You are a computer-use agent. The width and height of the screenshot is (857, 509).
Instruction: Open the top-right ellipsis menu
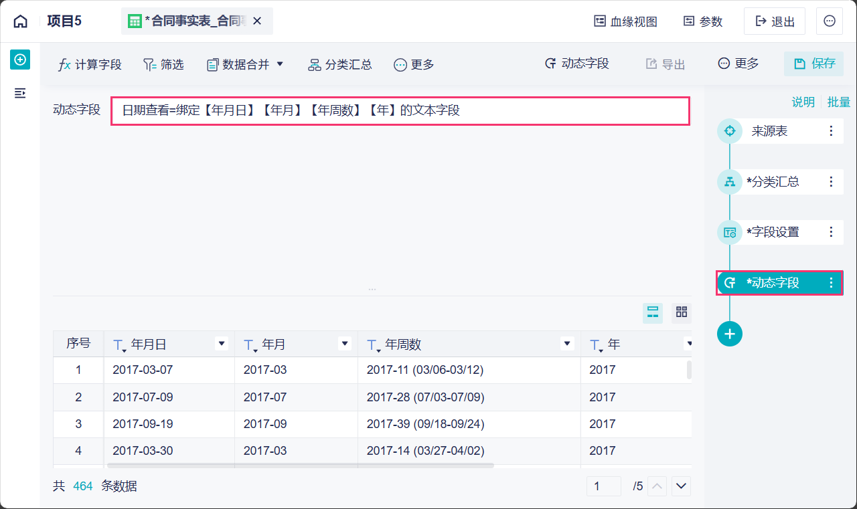point(830,21)
